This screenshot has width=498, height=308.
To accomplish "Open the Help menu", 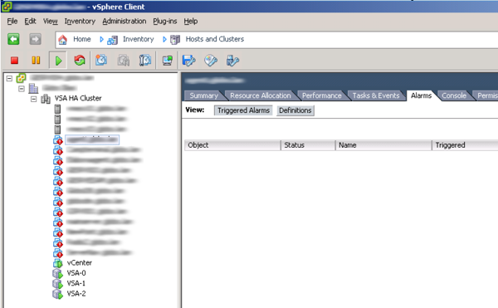I will pyautogui.click(x=191, y=22).
